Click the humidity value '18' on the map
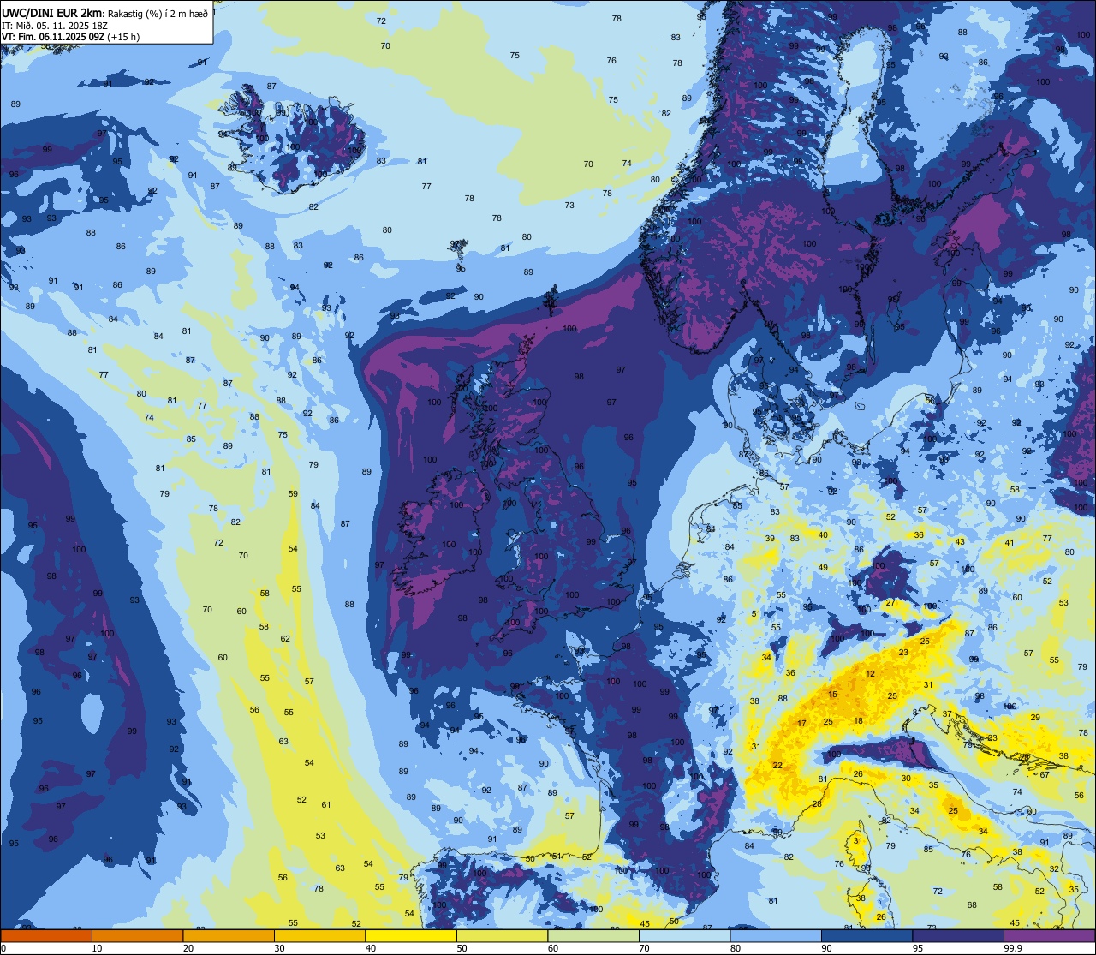The width and height of the screenshot is (1096, 955). tap(859, 721)
